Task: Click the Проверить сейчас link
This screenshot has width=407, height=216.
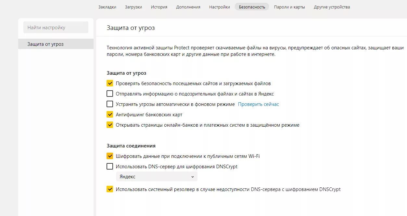Action: pyautogui.click(x=258, y=104)
